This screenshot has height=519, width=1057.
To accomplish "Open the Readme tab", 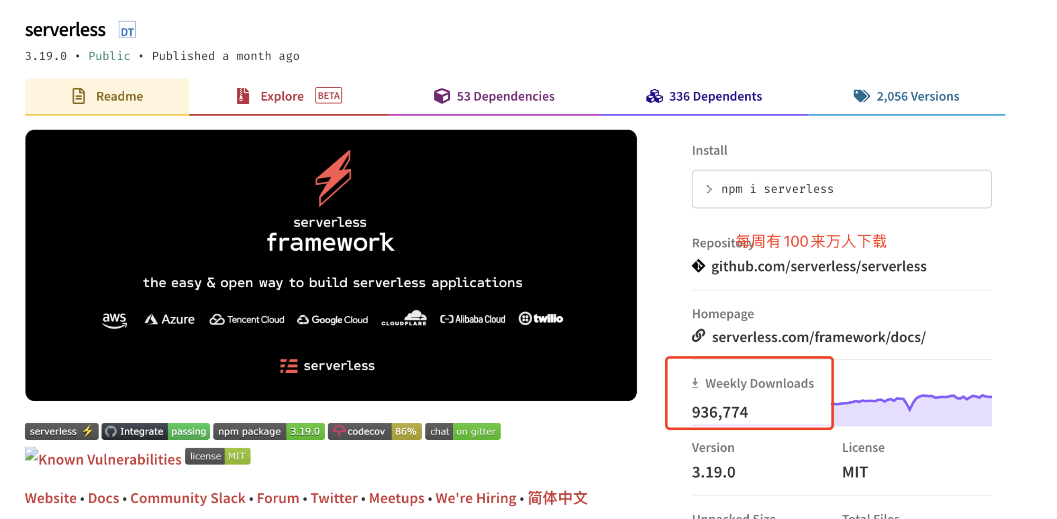I will coord(107,96).
